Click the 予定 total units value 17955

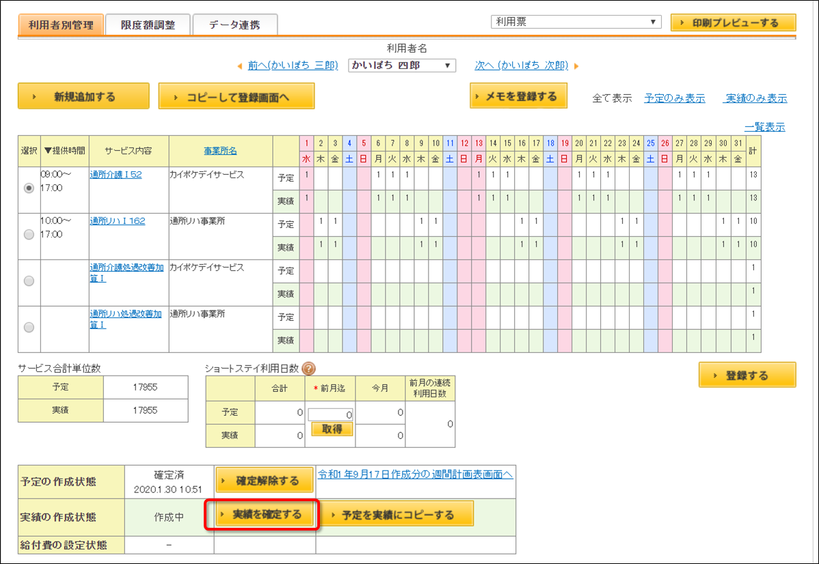pyautogui.click(x=145, y=387)
